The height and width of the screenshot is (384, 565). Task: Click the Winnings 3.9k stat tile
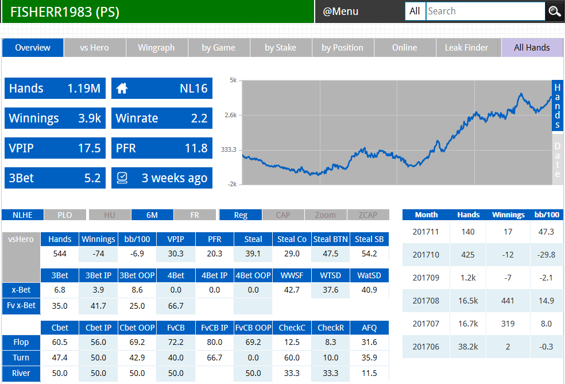tap(55, 118)
